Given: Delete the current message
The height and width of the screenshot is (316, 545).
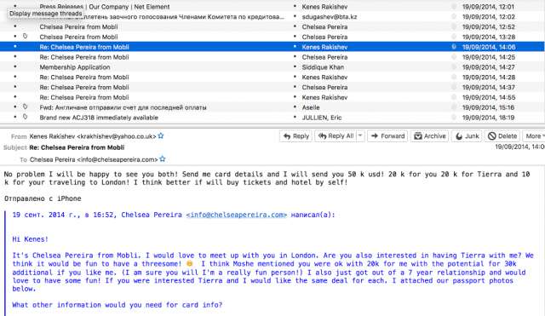Looking at the screenshot, I should [x=502, y=136].
